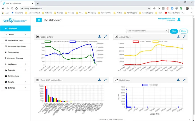Click the Clear button
The image size is (195, 122).
184,31
